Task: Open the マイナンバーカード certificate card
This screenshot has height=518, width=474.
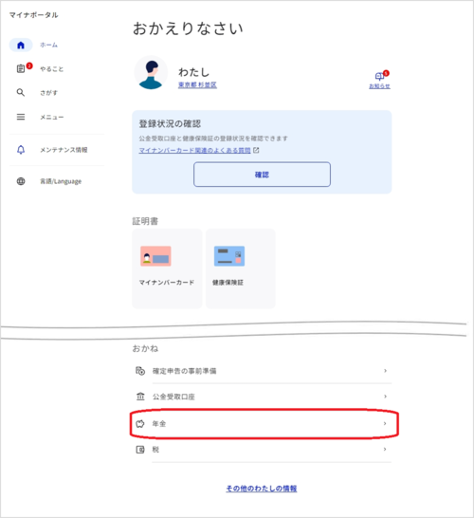Action: tap(167, 268)
